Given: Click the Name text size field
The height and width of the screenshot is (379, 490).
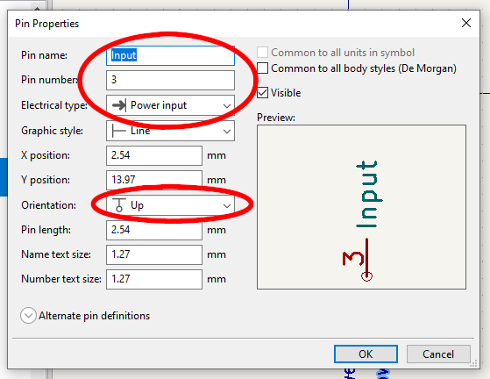Looking at the screenshot, I should coord(154,254).
